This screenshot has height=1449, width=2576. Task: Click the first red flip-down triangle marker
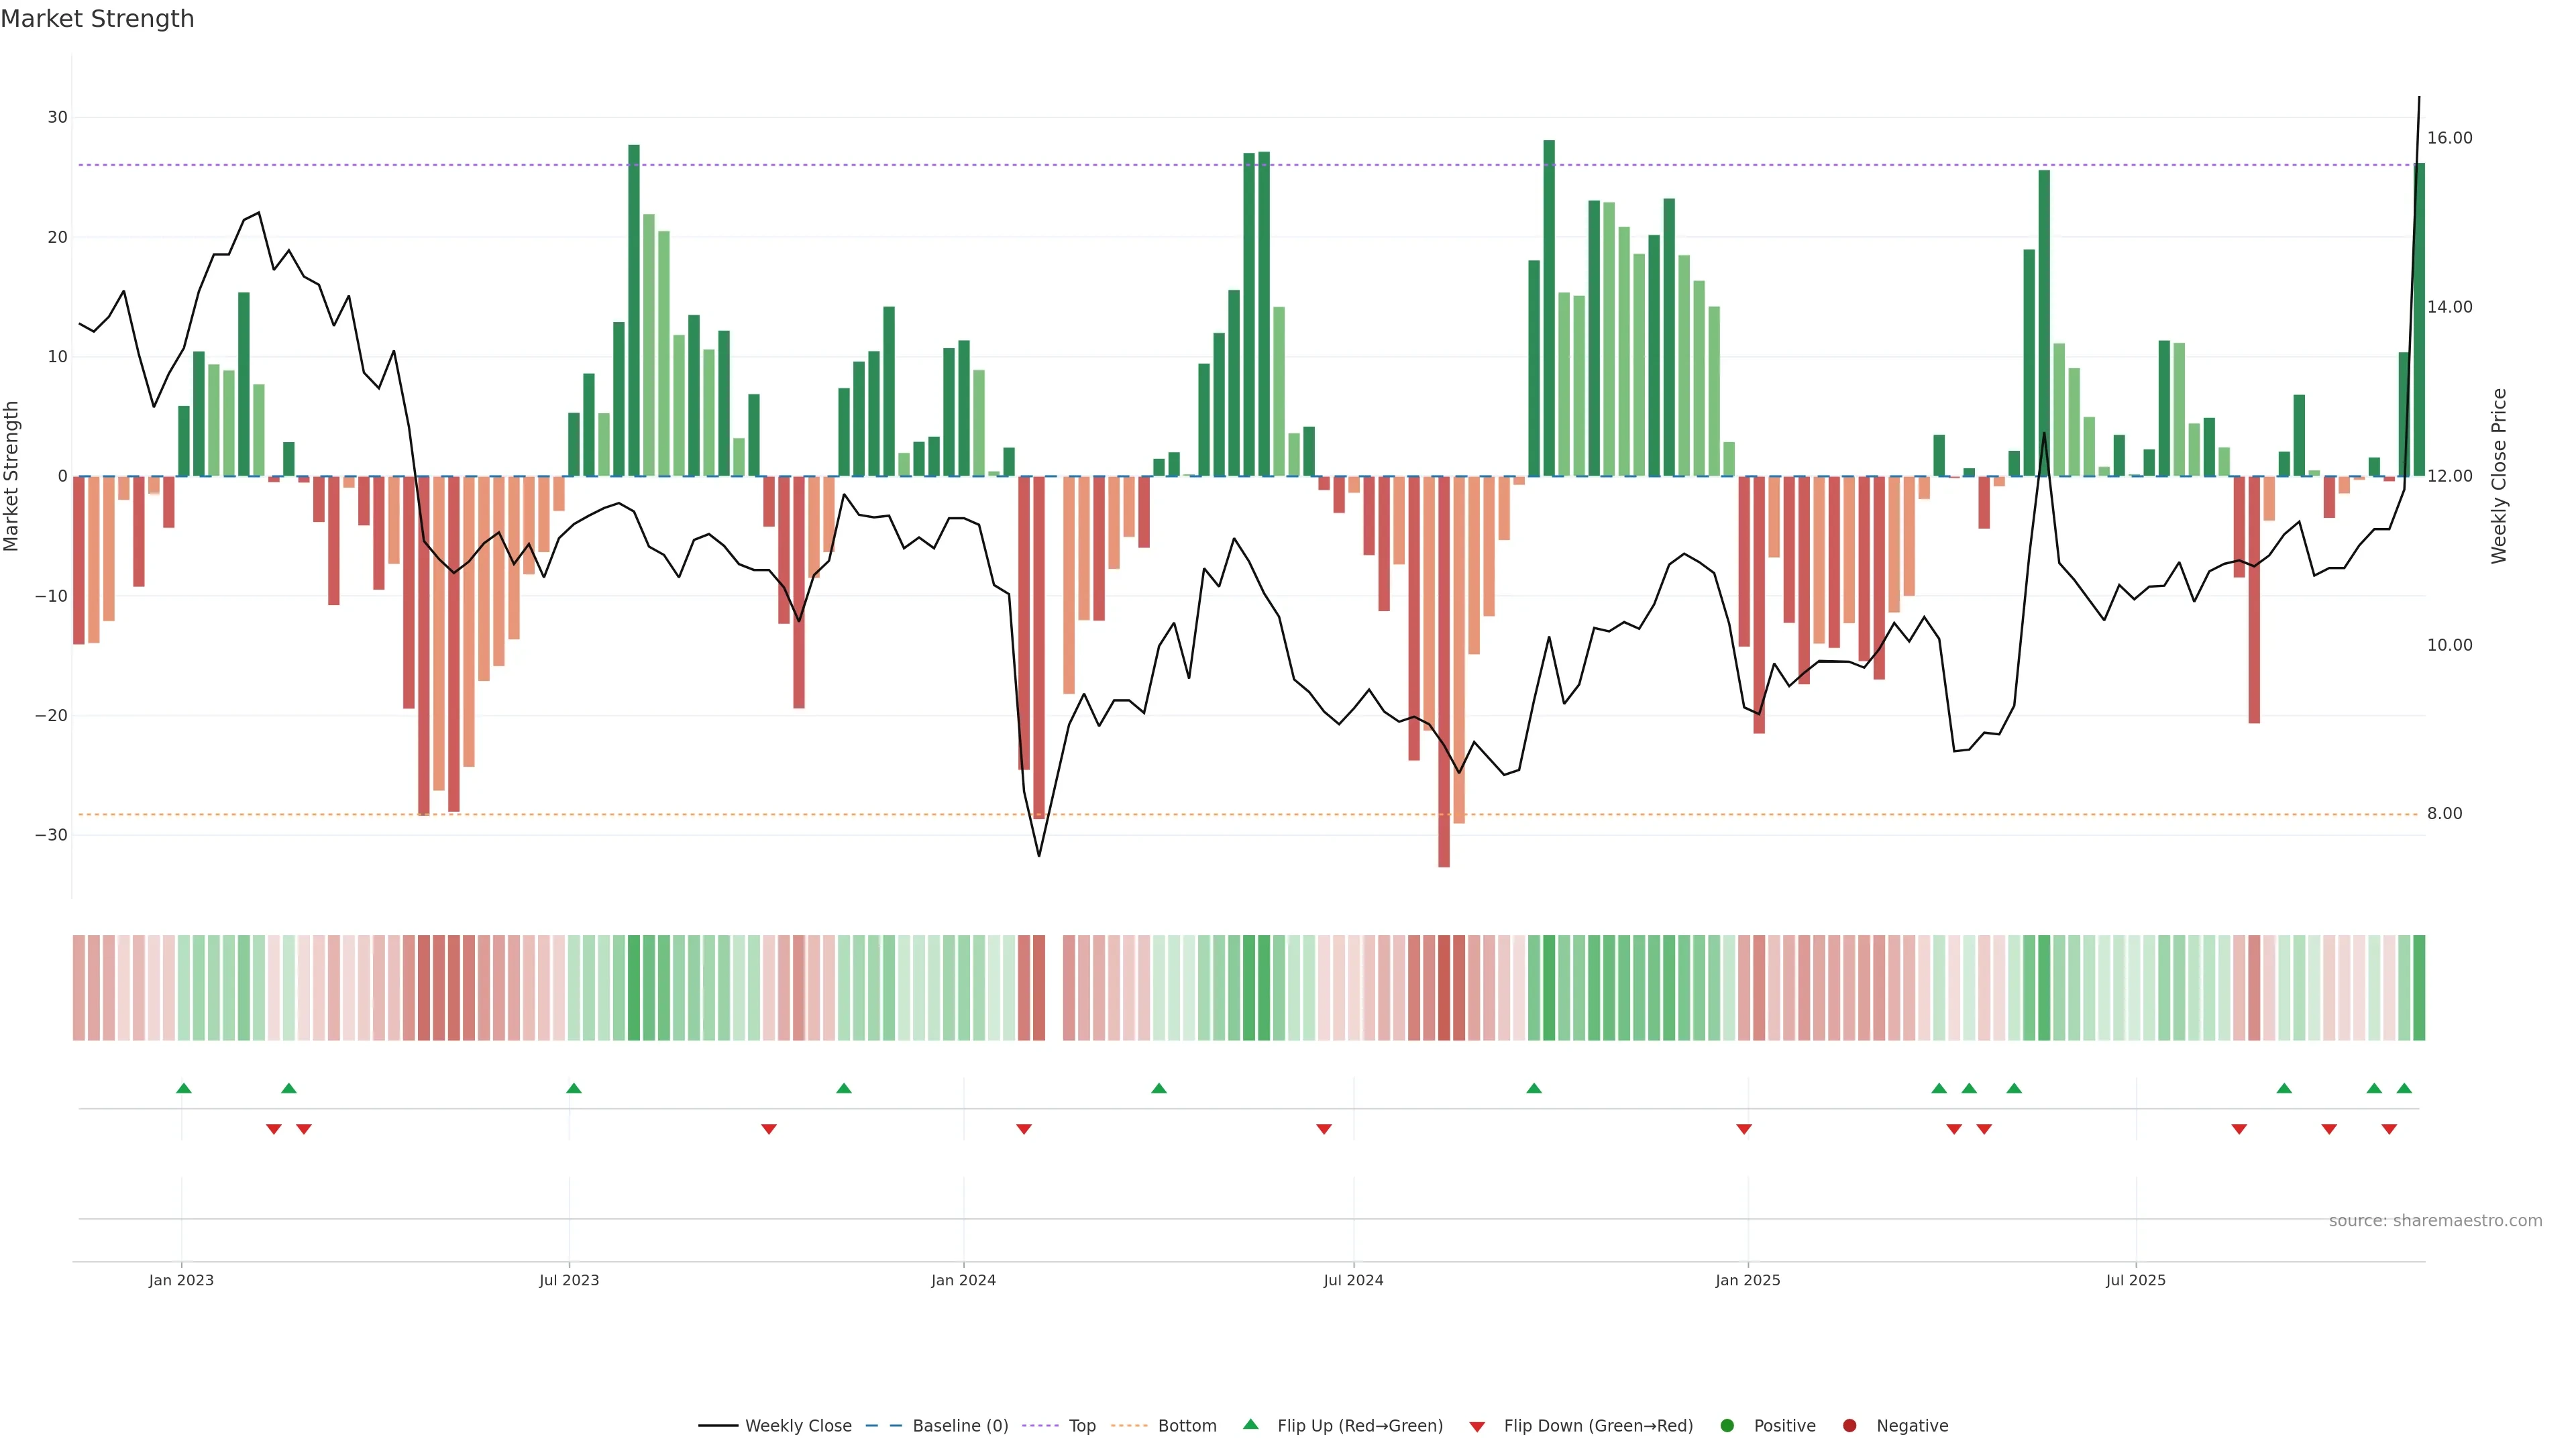click(x=274, y=1129)
